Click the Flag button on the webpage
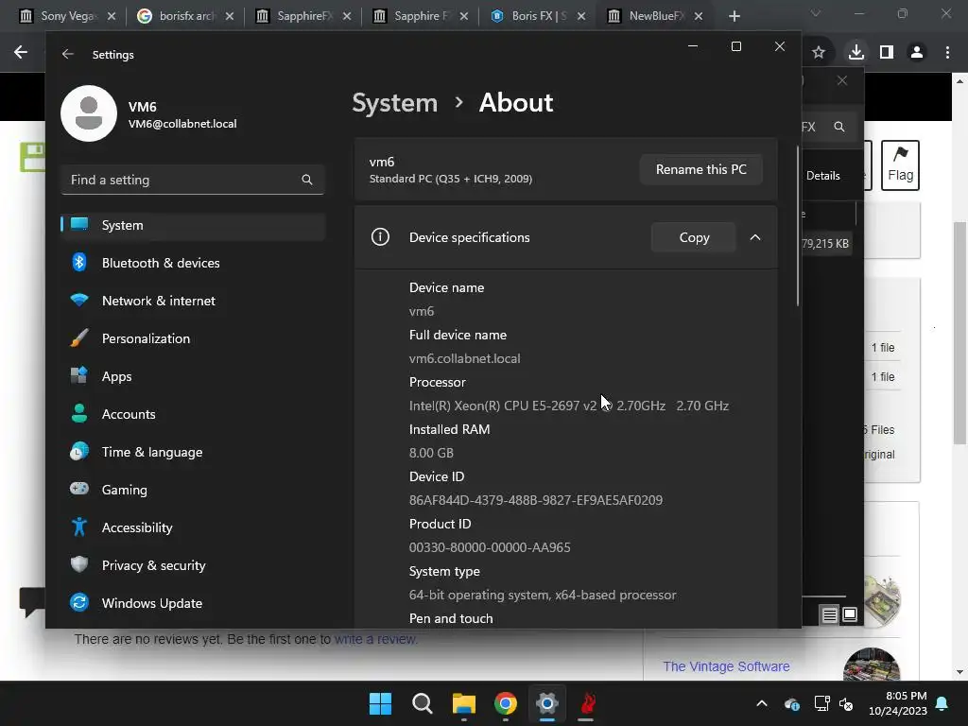The height and width of the screenshot is (726, 968). (900, 164)
